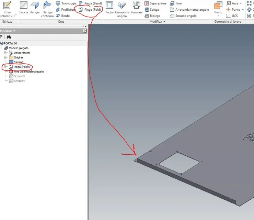The image size is (254, 220).
Task: Open the Giunzione angolo tool
Action: [x=122, y=9]
